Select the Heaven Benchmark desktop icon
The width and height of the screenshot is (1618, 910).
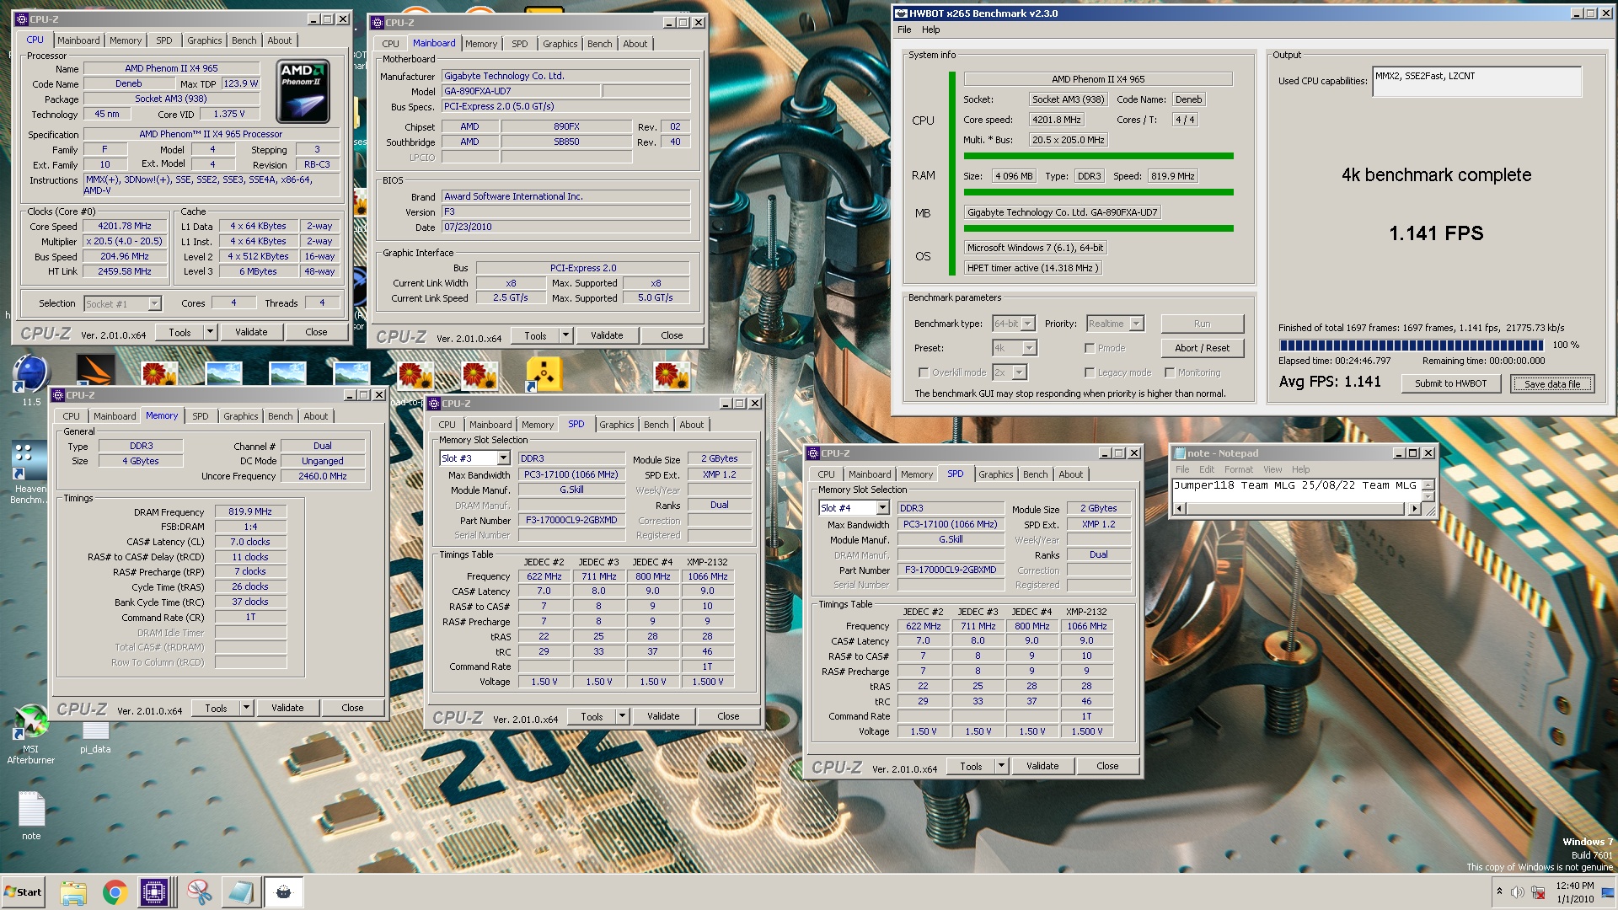pos(29,472)
